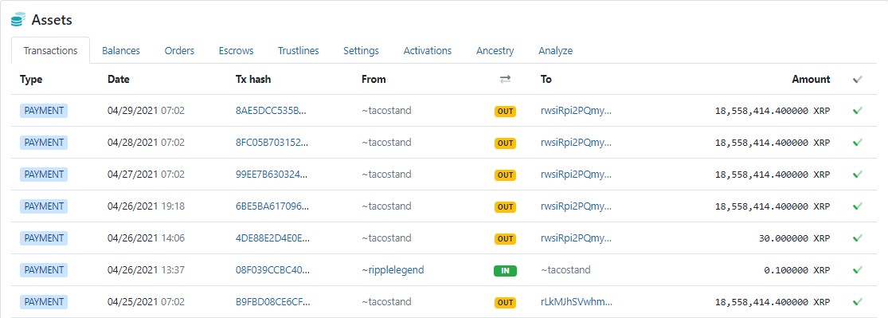Screen dimensions: 888x318
Task: Open transaction hash 8AE5DCC535B...
Action: (x=272, y=111)
